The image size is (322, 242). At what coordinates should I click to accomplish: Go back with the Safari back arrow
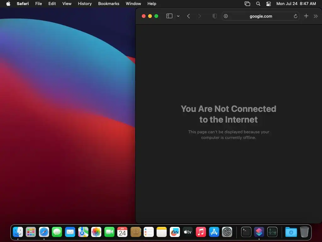tap(189, 16)
